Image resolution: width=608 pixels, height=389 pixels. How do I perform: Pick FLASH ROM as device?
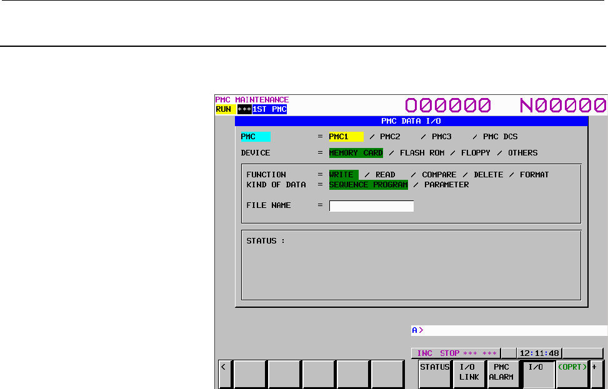(422, 153)
